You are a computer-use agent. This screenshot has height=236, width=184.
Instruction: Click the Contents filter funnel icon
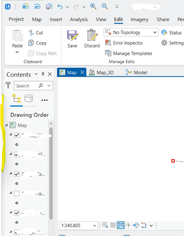click(x=8, y=85)
